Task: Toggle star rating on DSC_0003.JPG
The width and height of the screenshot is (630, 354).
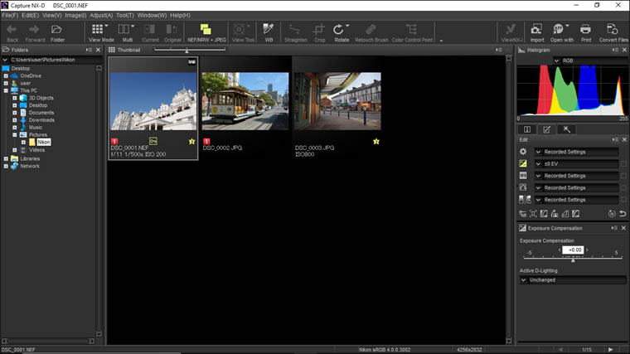Action: (x=376, y=142)
